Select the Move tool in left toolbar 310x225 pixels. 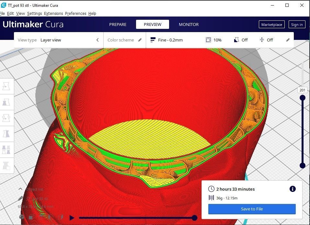(x=6, y=86)
